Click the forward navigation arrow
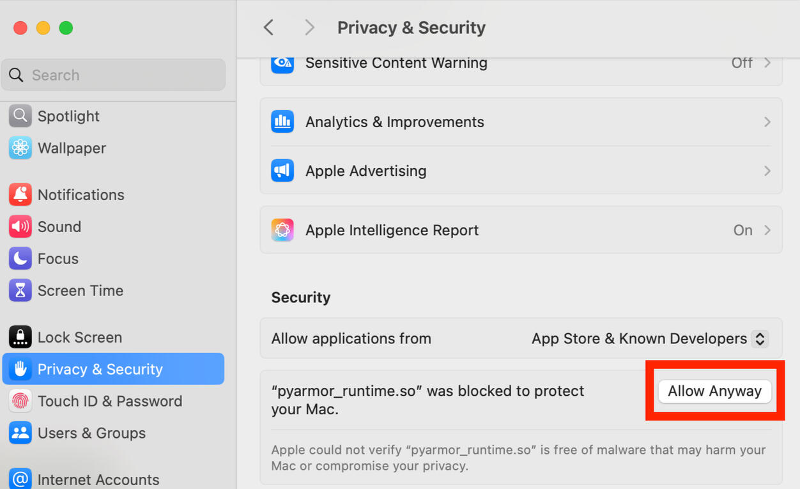The width and height of the screenshot is (800, 489). pos(310,27)
